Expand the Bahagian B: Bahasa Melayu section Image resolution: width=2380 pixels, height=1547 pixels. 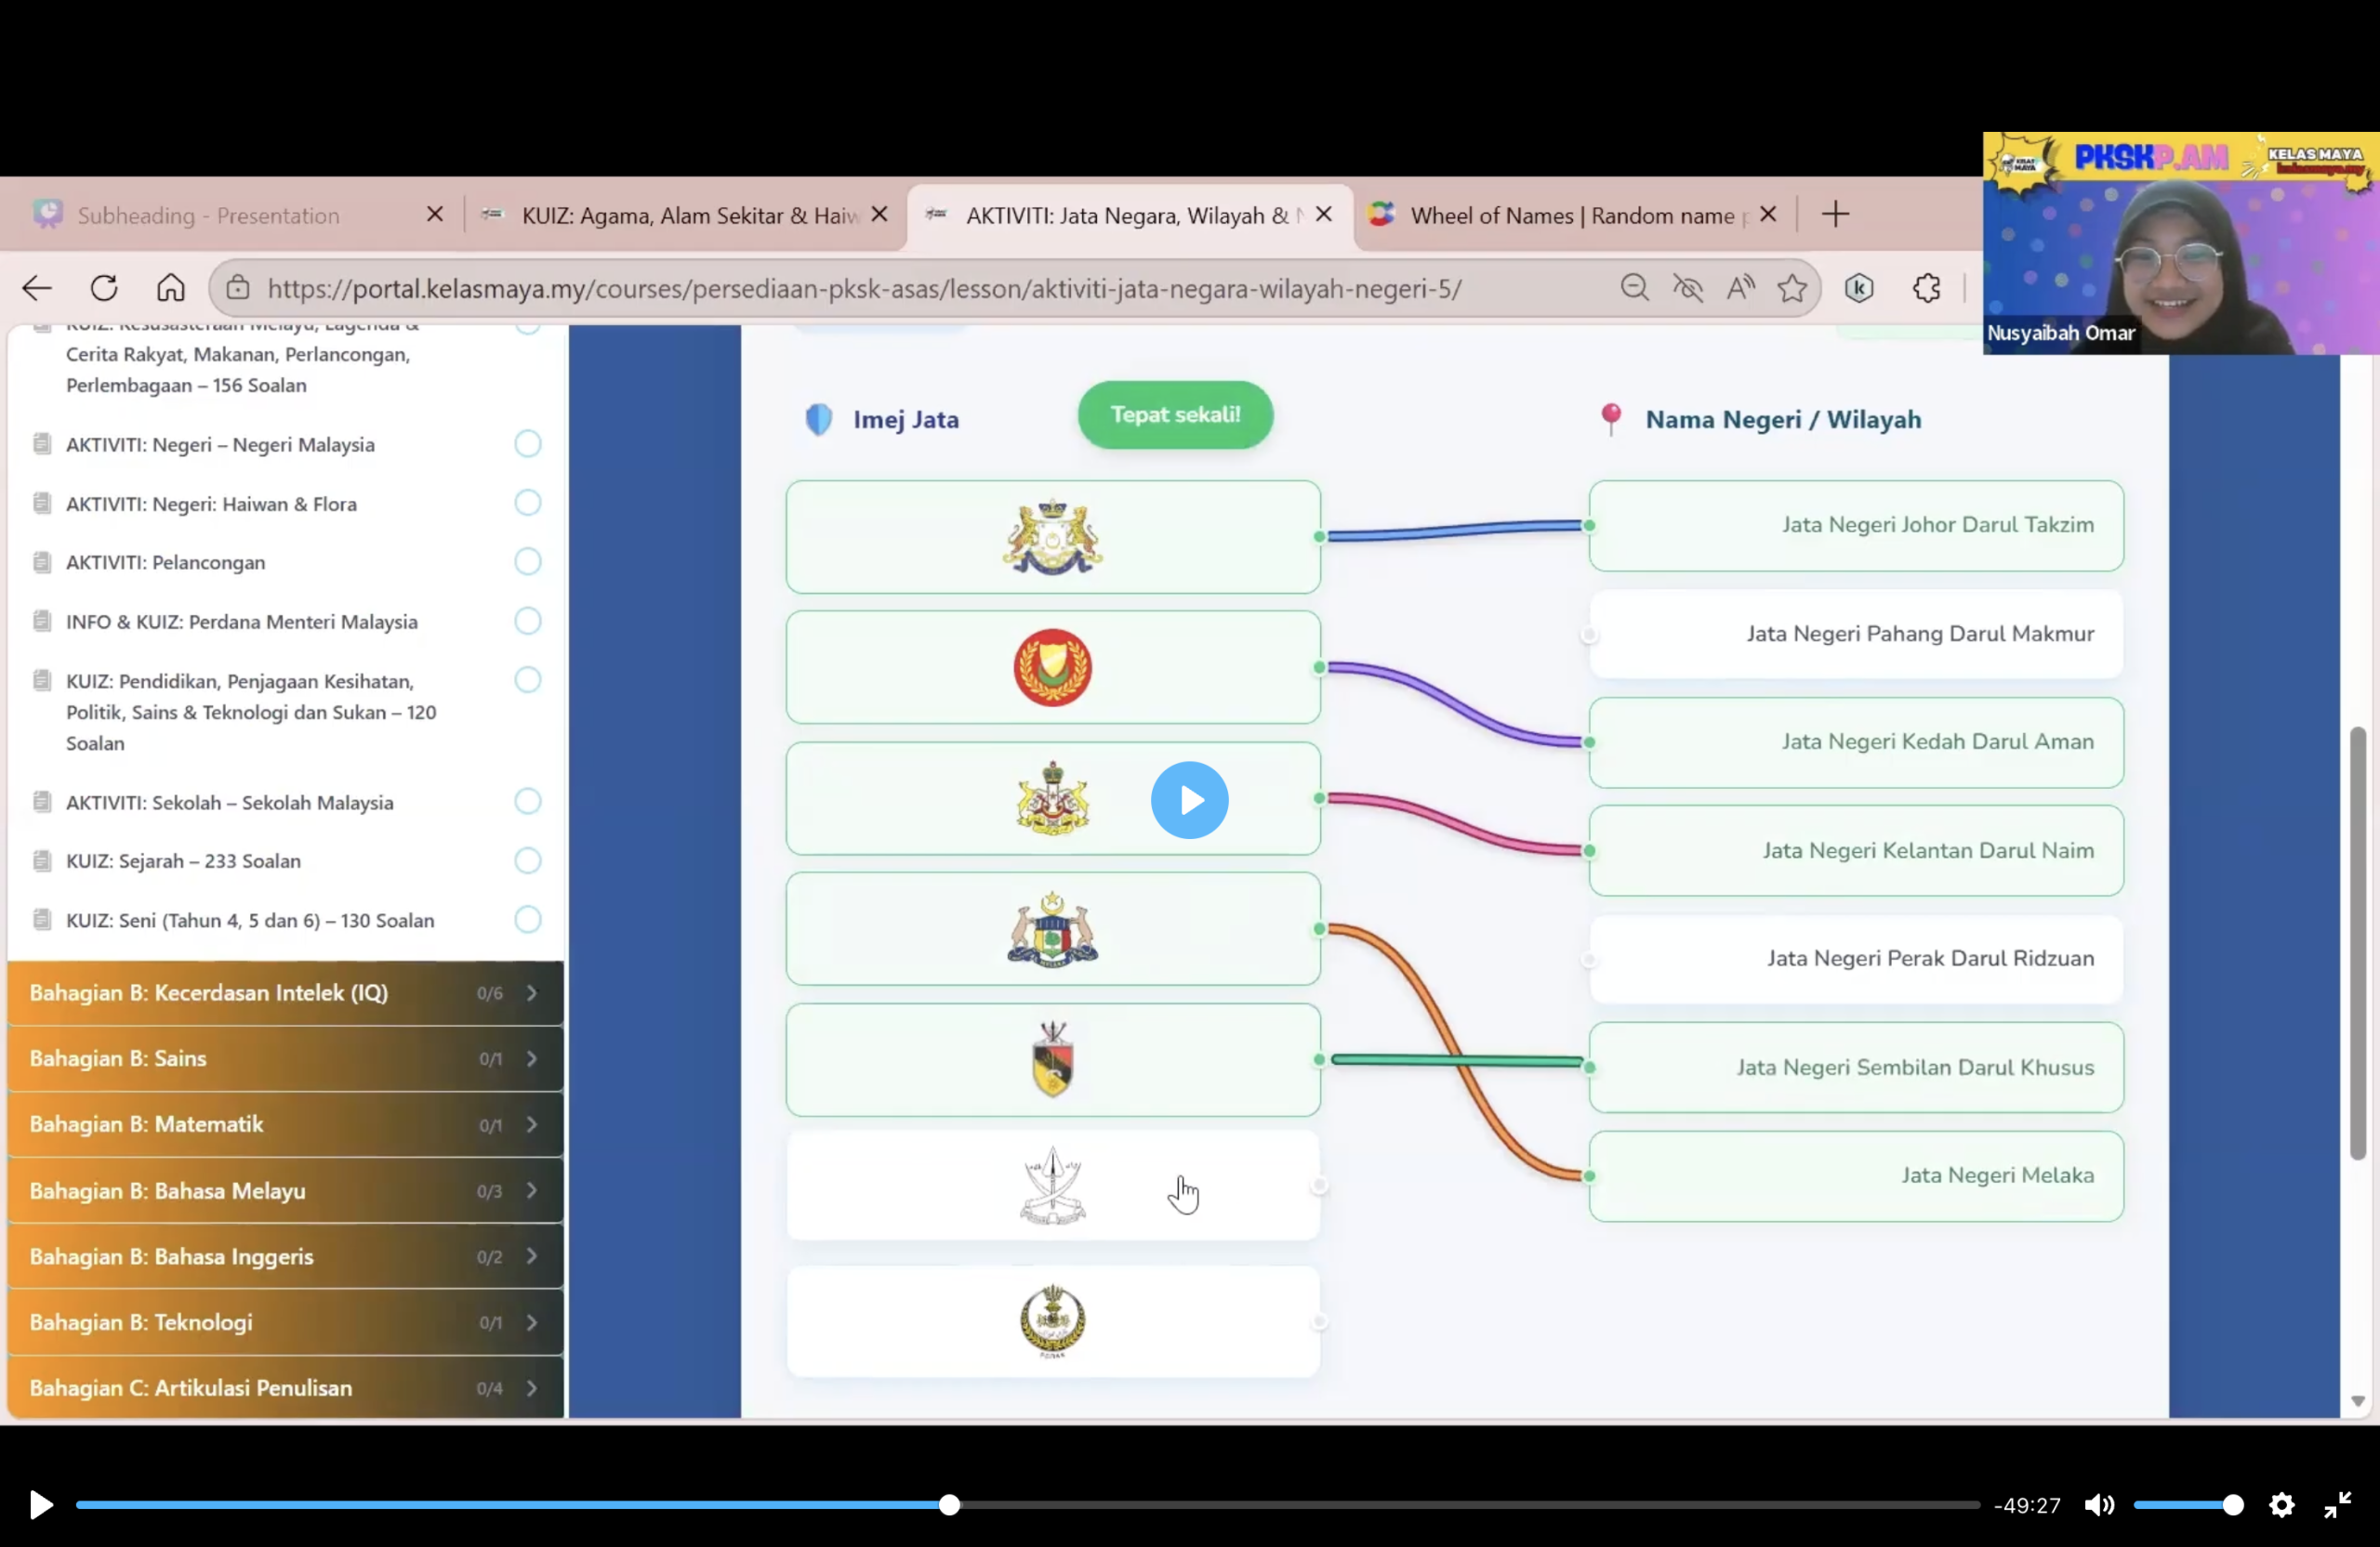(285, 1191)
